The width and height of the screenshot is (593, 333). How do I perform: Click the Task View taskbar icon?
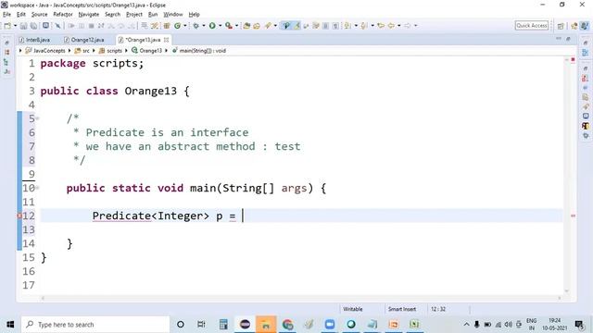point(201,325)
